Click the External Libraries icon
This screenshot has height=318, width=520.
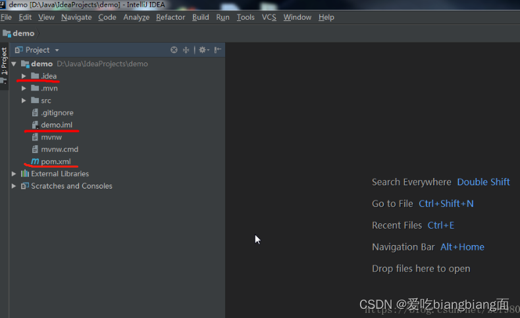click(x=25, y=173)
